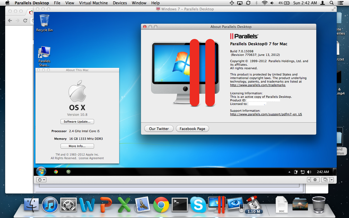Screen dimensions: 349x218
Task: Click the sync arrows menu bar icon
Action: click(248, 3)
